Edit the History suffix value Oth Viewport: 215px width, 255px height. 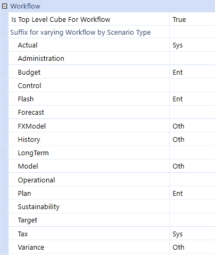[x=192, y=139]
